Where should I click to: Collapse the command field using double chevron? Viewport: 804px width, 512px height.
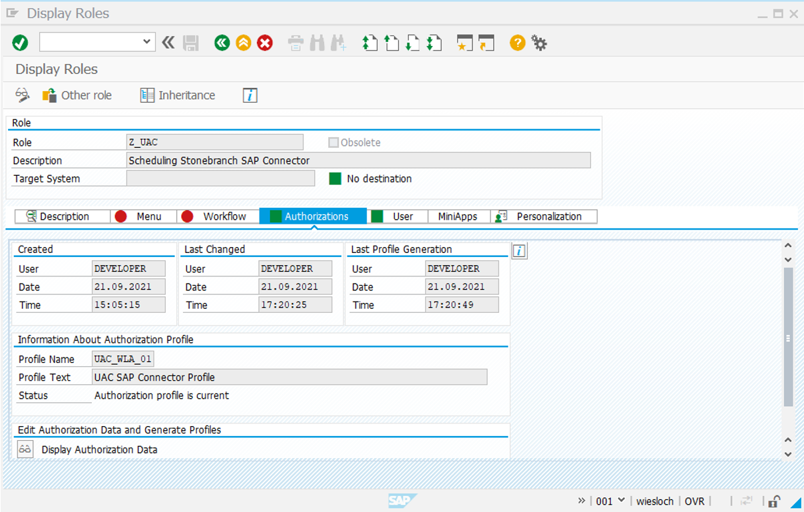click(168, 43)
